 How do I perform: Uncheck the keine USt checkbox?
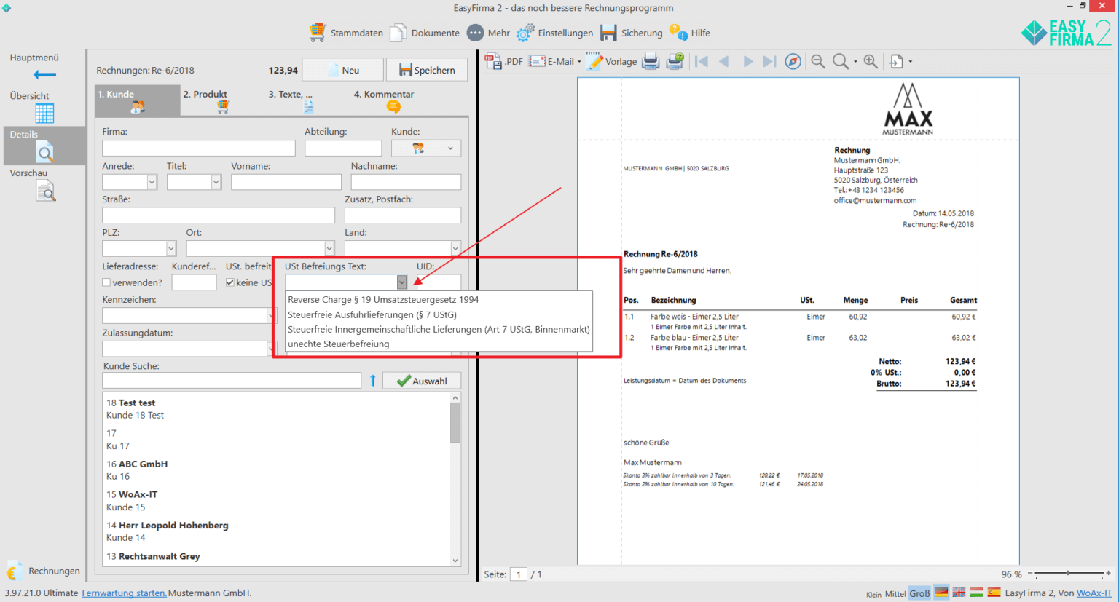tap(230, 282)
